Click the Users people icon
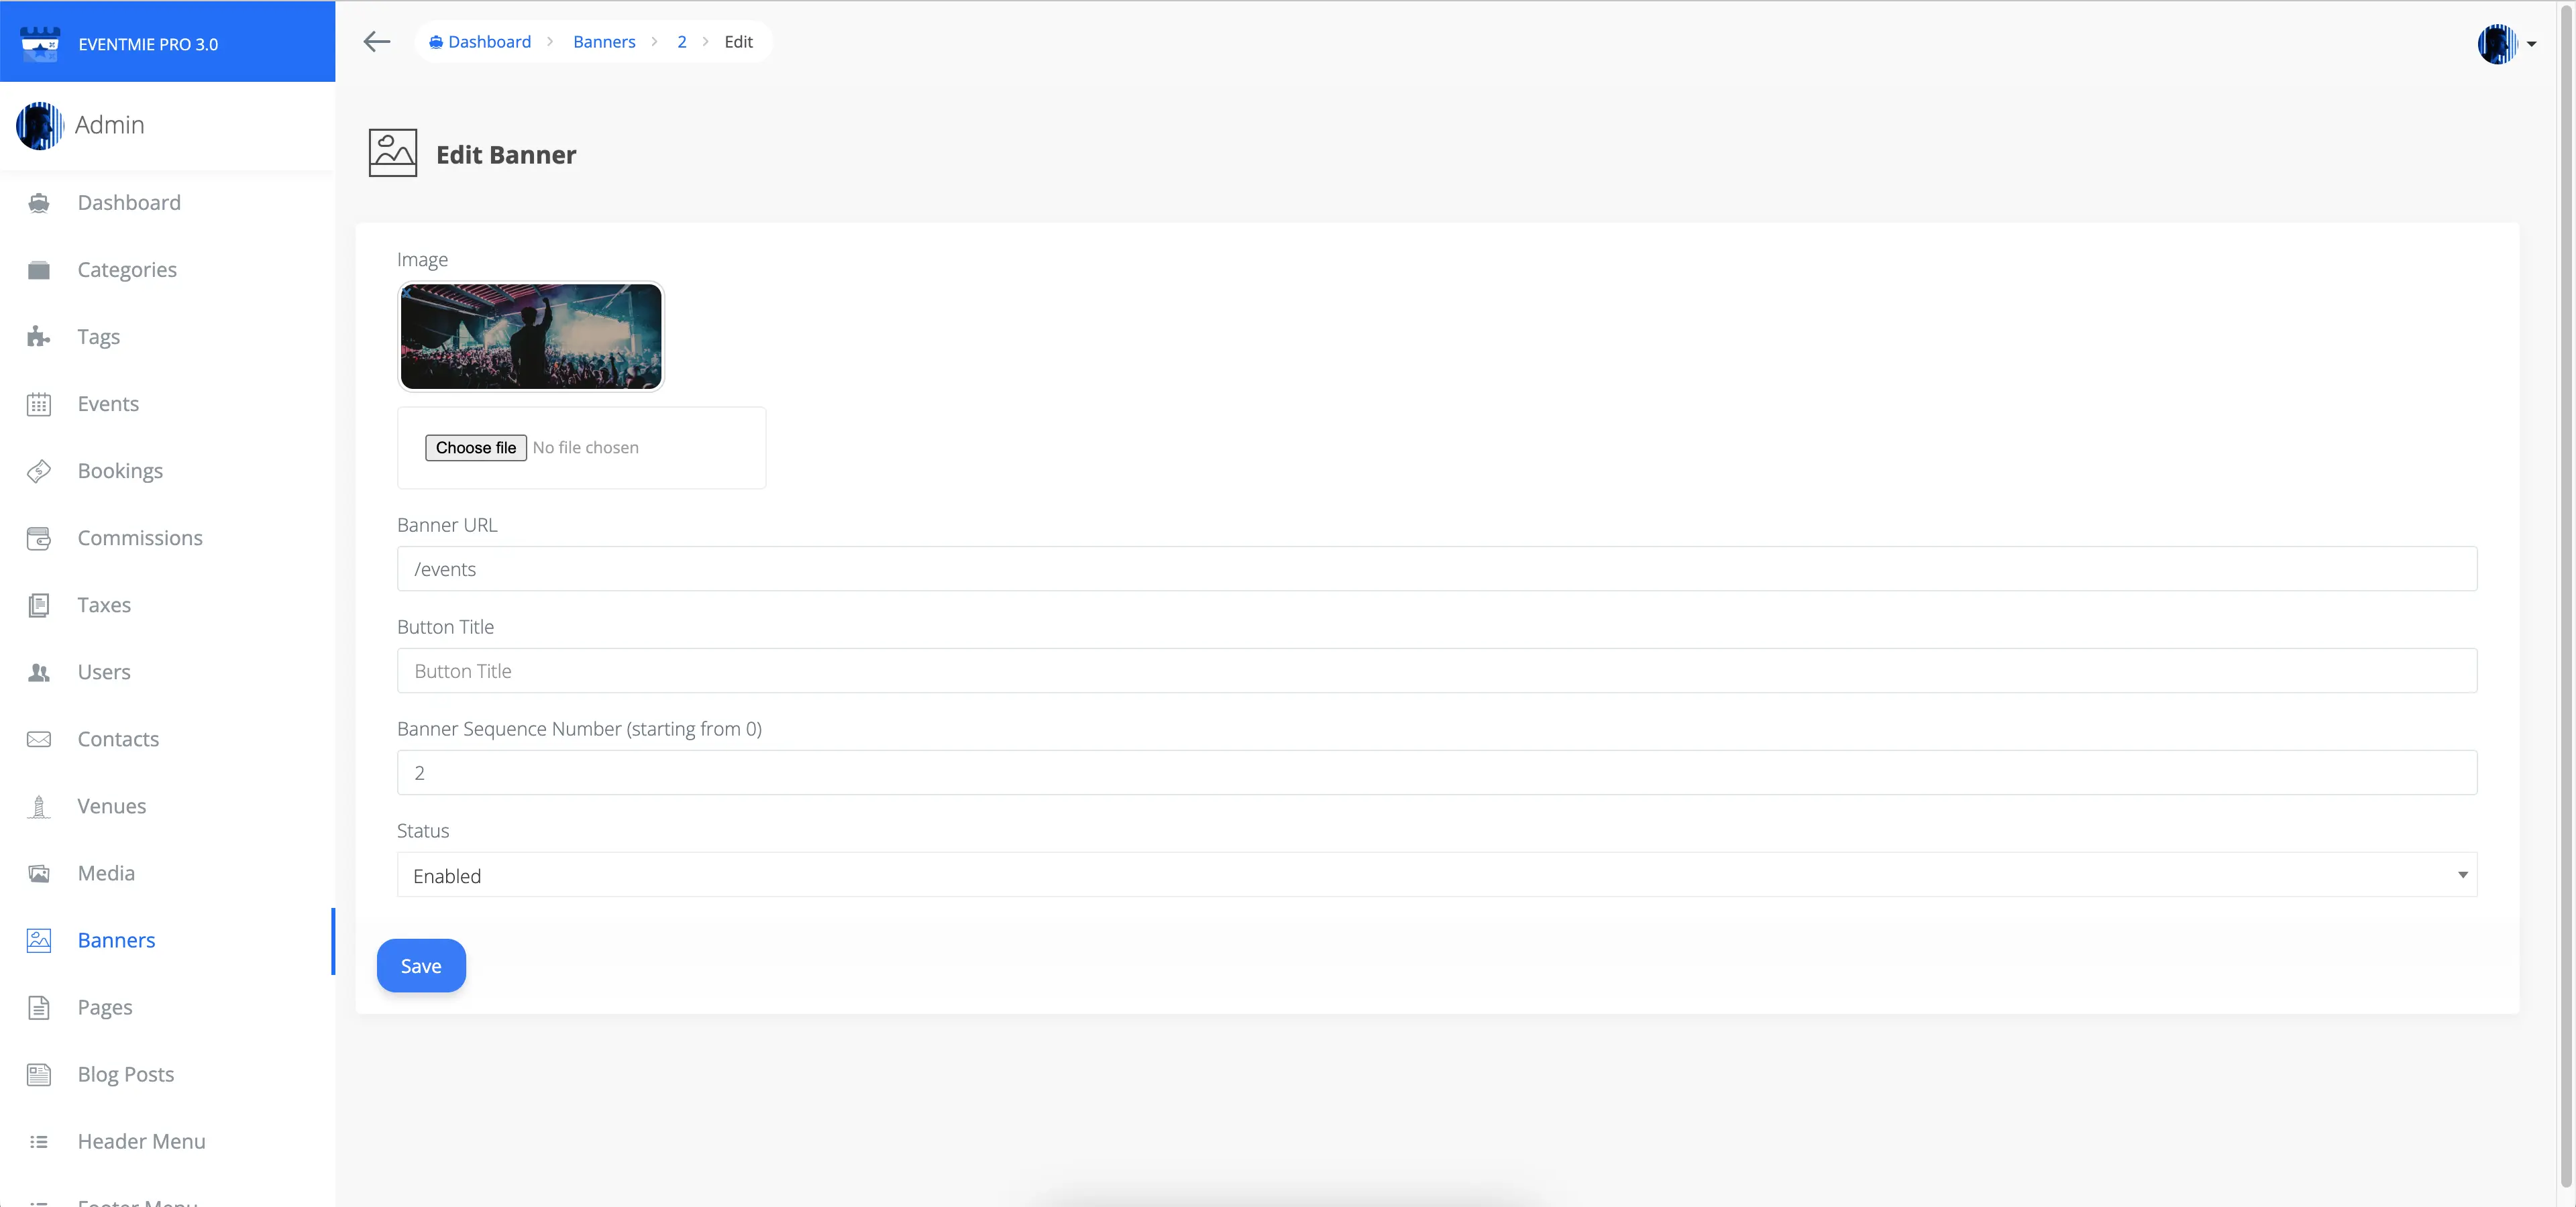The image size is (2576, 1207). coord(39,671)
